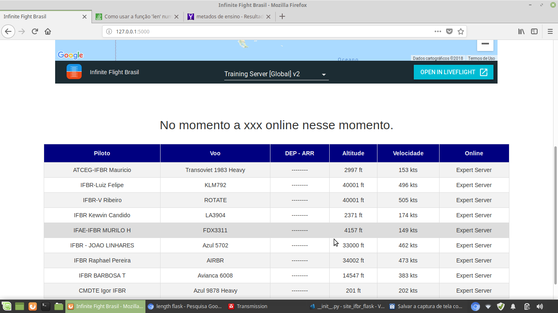This screenshot has height=313, width=558.
Task: Toggle Firefox sidebar view
Action: pos(534,31)
